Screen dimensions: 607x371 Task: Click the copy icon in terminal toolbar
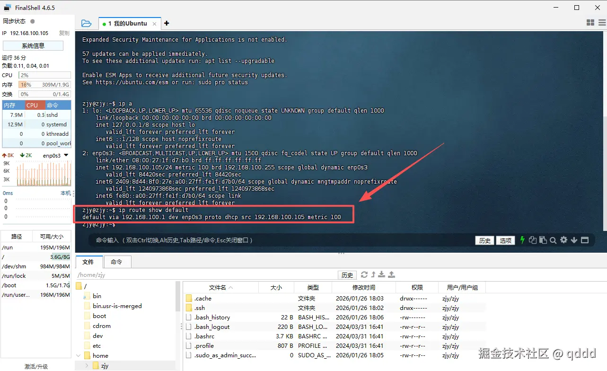point(533,240)
